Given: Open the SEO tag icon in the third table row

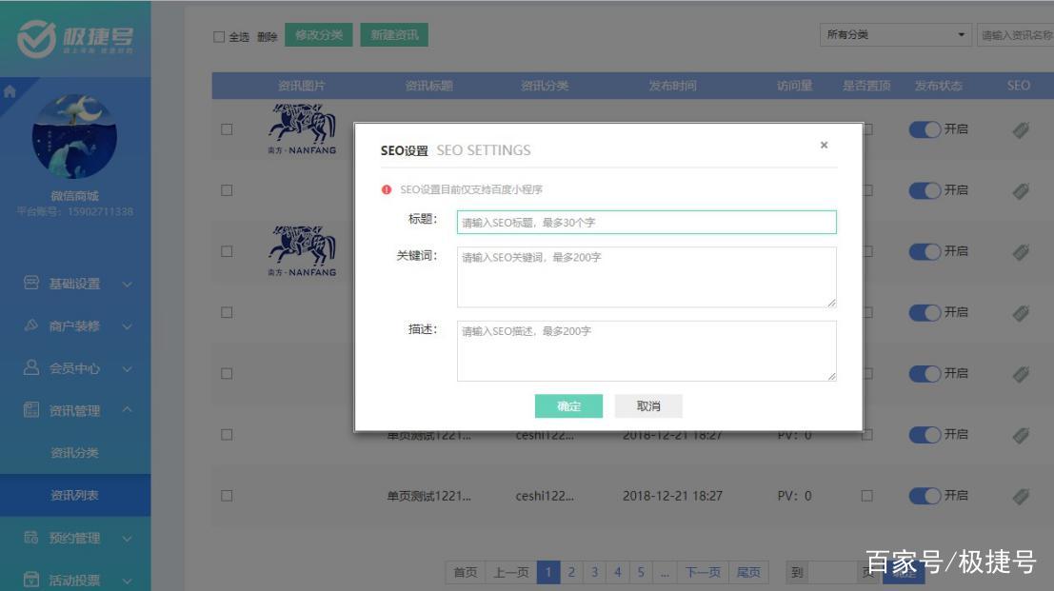Looking at the screenshot, I should coord(1021,252).
